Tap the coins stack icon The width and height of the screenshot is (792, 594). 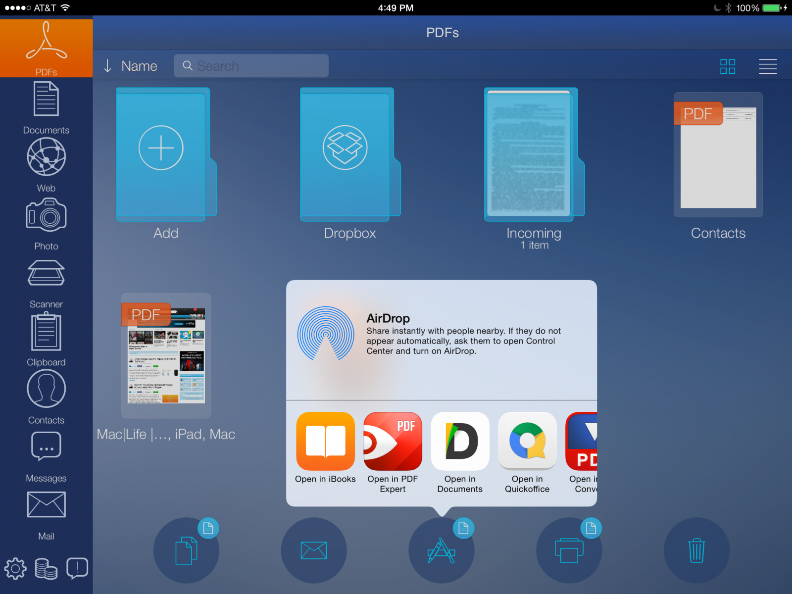(x=46, y=568)
